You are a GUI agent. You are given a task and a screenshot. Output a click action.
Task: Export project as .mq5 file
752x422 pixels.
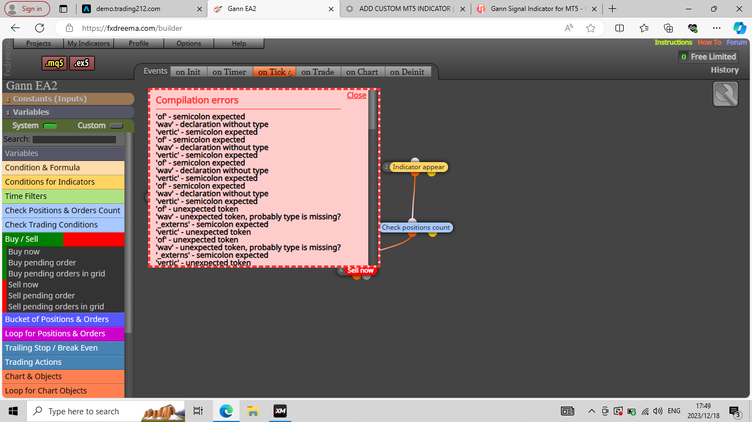pyautogui.click(x=55, y=63)
